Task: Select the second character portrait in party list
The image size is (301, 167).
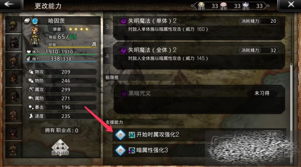Action: click(14, 43)
